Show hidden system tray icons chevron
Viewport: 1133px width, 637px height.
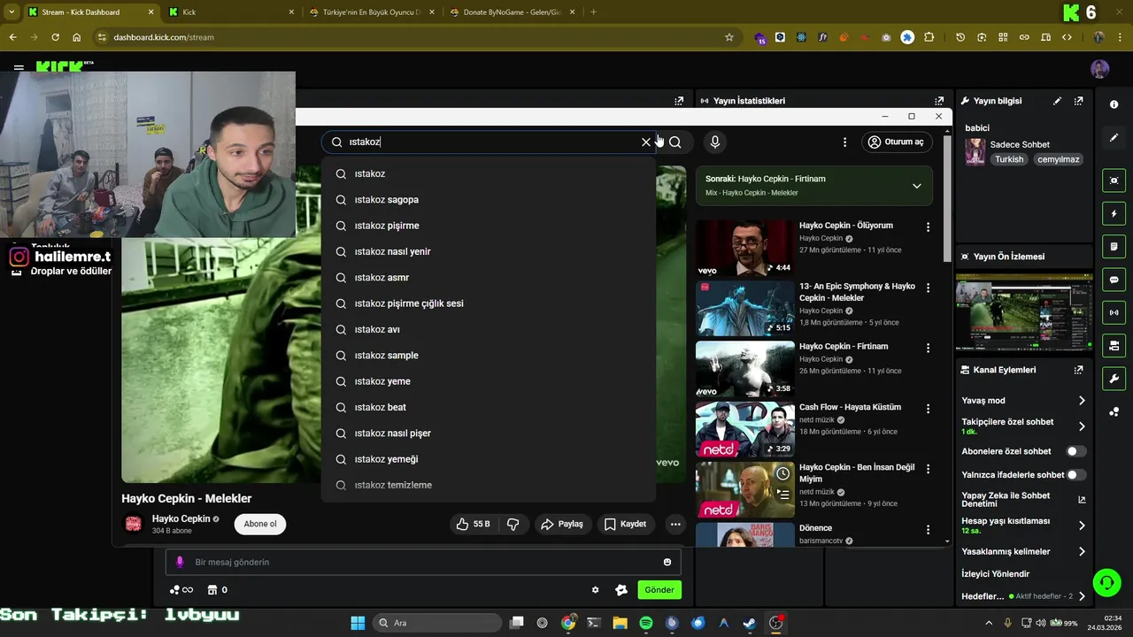click(x=989, y=623)
